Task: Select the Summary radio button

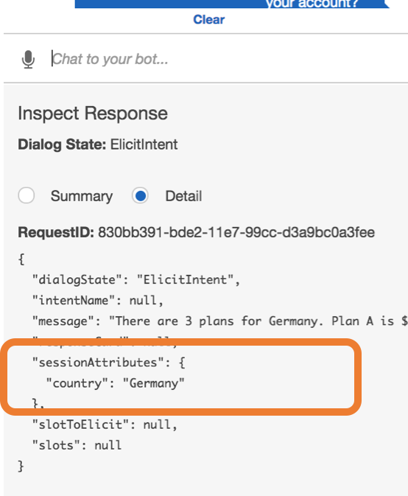Action: (x=27, y=195)
